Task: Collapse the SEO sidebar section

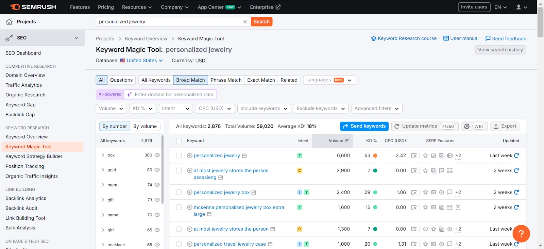Action: coord(76,38)
